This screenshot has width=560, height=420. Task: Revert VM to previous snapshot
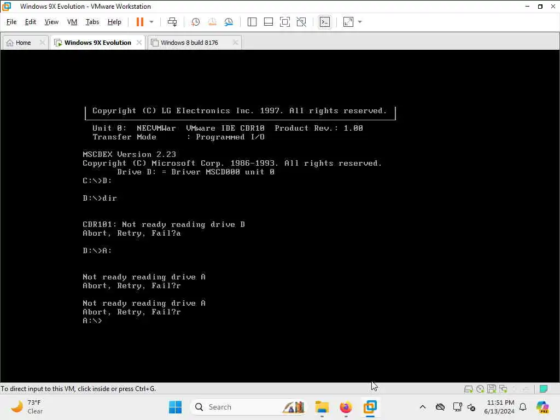212,22
